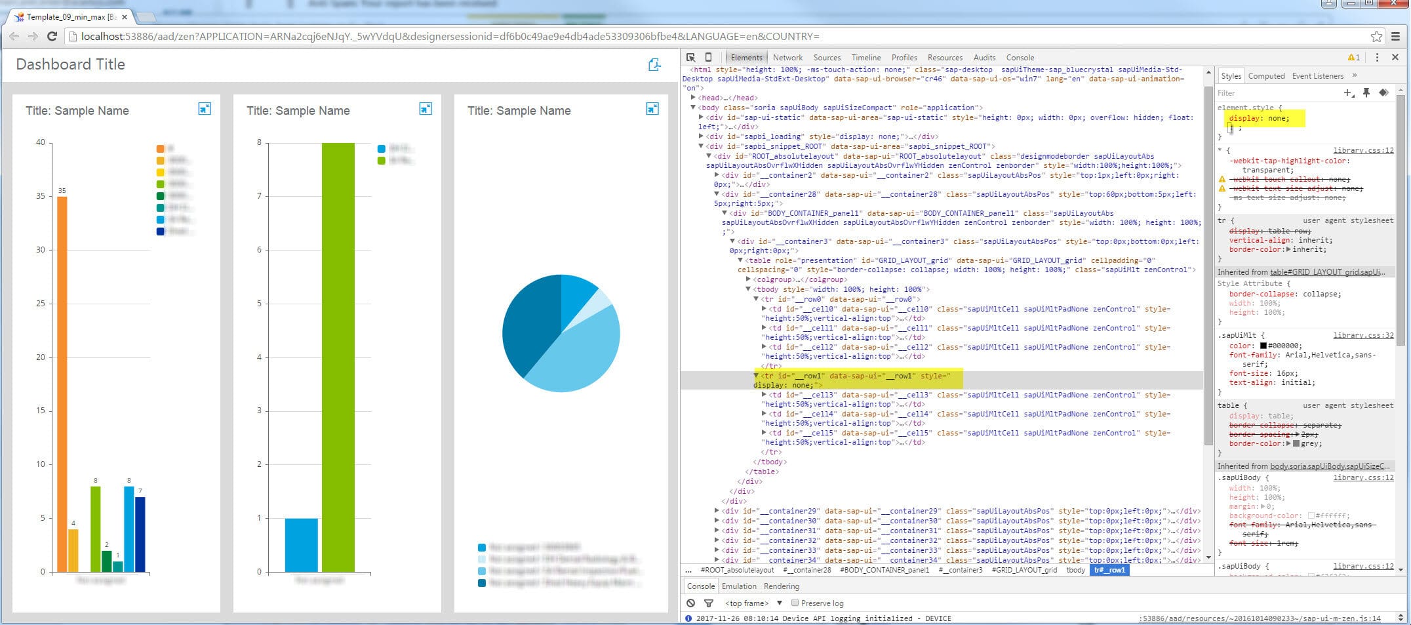Clear the console log with the ban icon
Screen dimensions: 1411x625
690,603
